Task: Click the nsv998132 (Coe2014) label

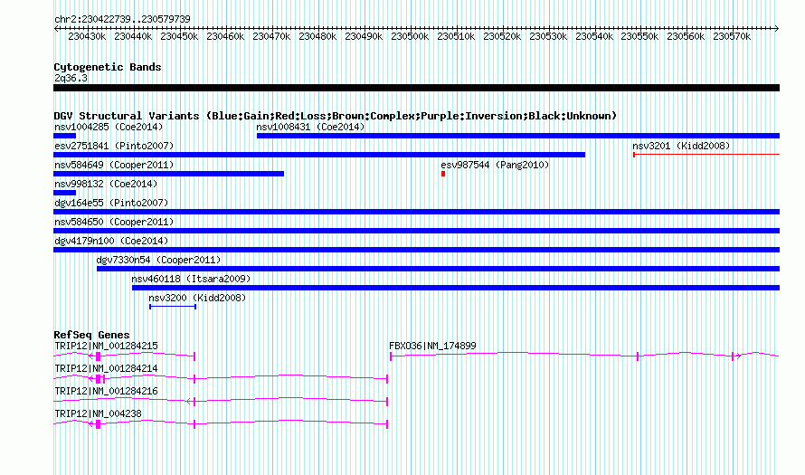Action: point(106,184)
